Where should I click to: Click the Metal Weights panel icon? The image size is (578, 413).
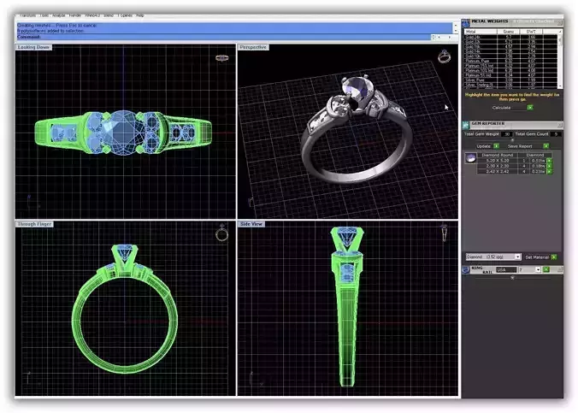[x=466, y=23]
